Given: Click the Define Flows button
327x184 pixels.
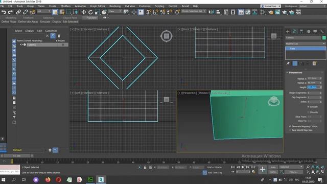Looking at the screenshot, I should click(x=9, y=21).
